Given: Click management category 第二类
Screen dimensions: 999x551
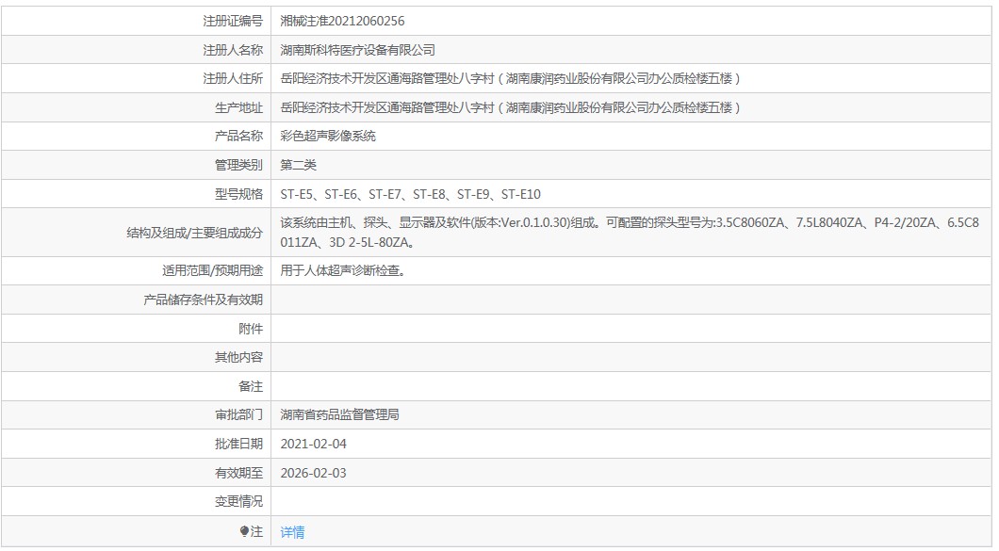Looking at the screenshot, I should tap(298, 165).
